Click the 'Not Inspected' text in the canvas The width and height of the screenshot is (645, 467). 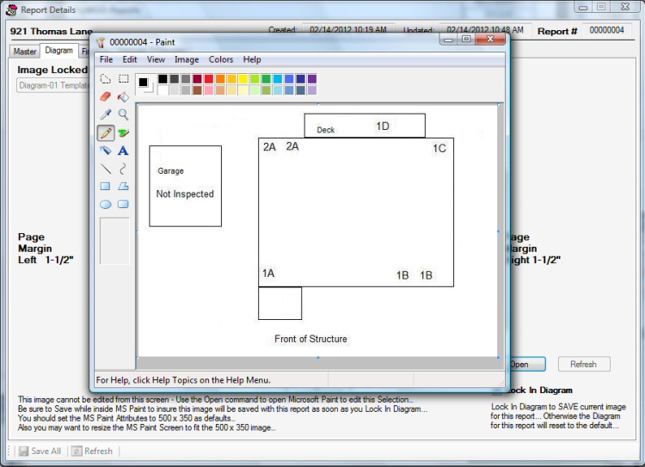(x=185, y=194)
